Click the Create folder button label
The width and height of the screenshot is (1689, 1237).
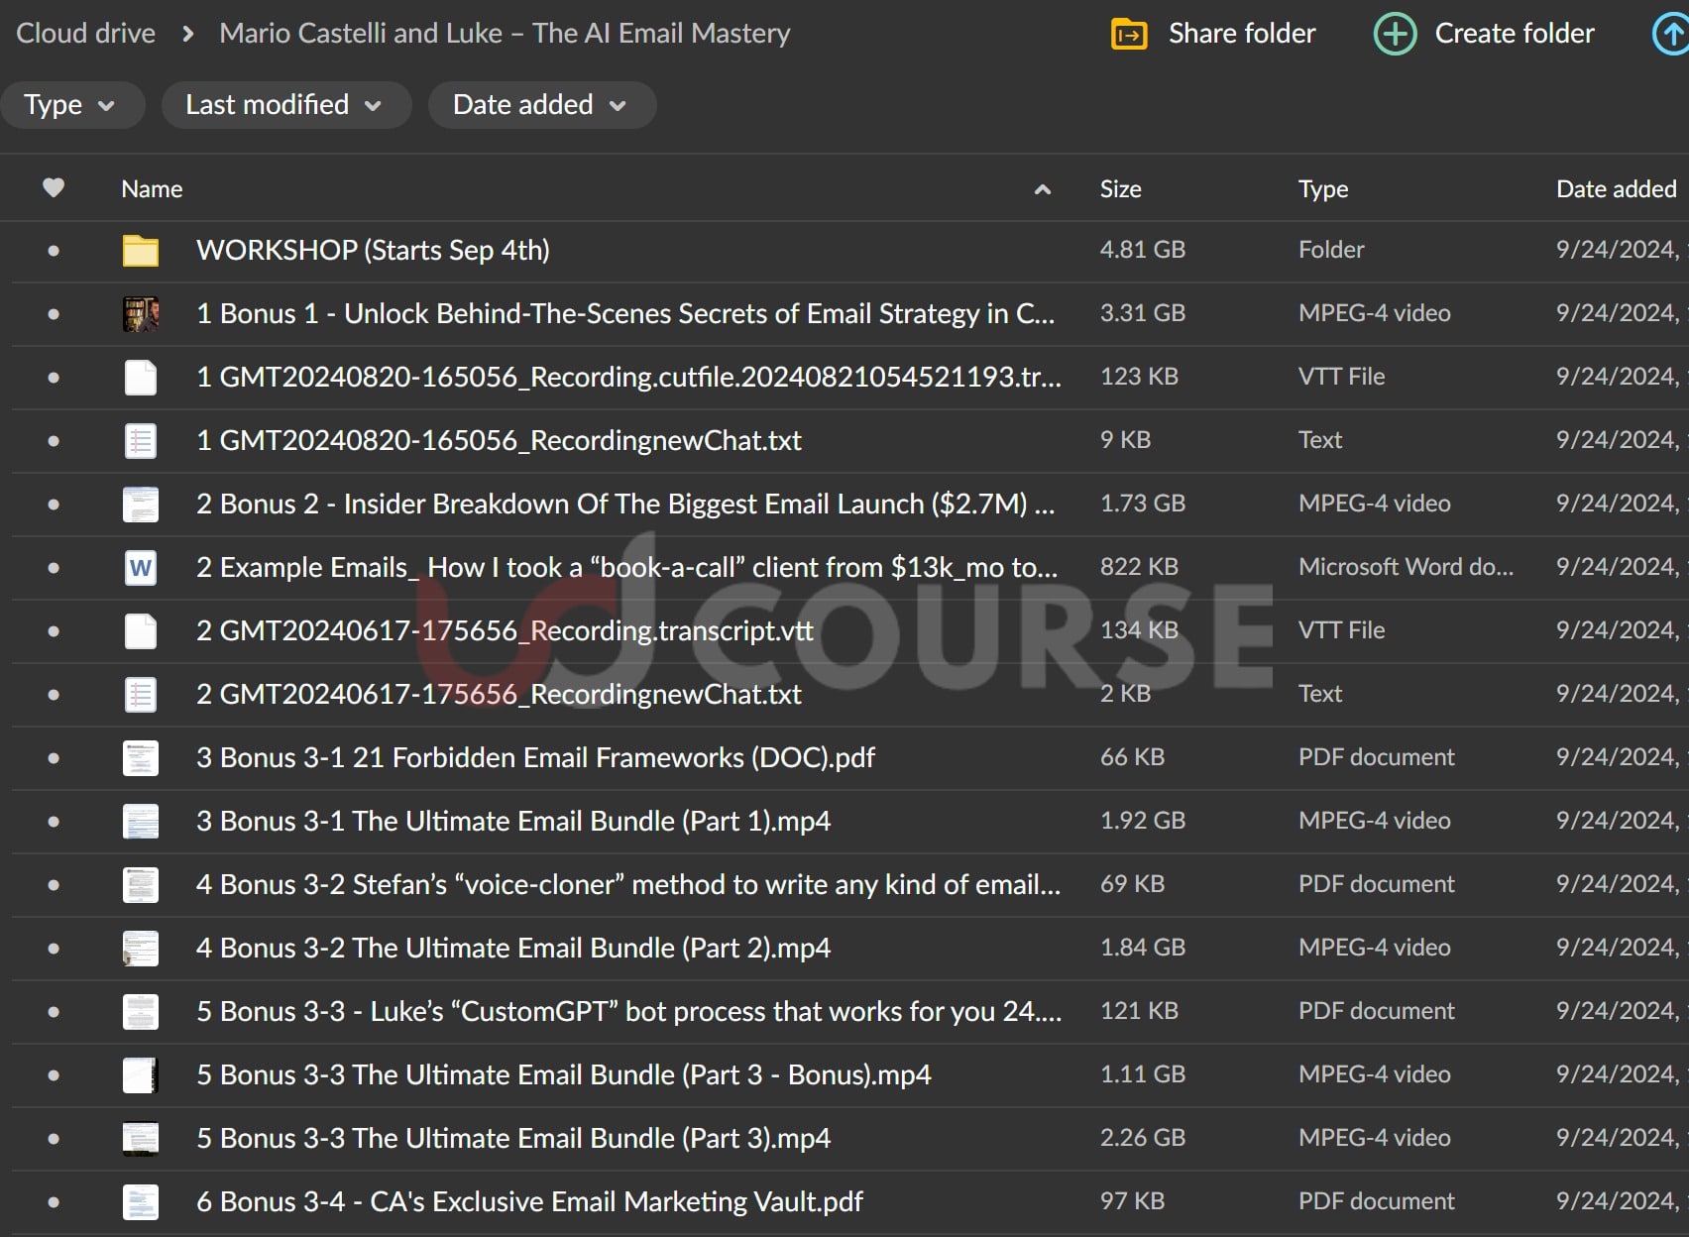pos(1514,34)
